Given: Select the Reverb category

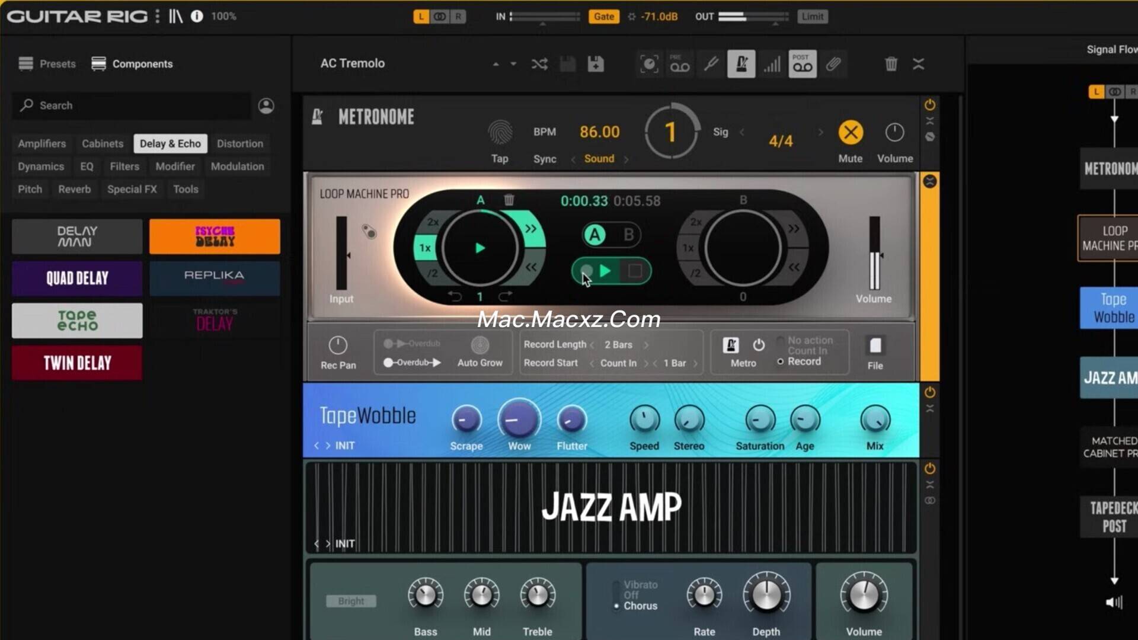Looking at the screenshot, I should coord(74,190).
